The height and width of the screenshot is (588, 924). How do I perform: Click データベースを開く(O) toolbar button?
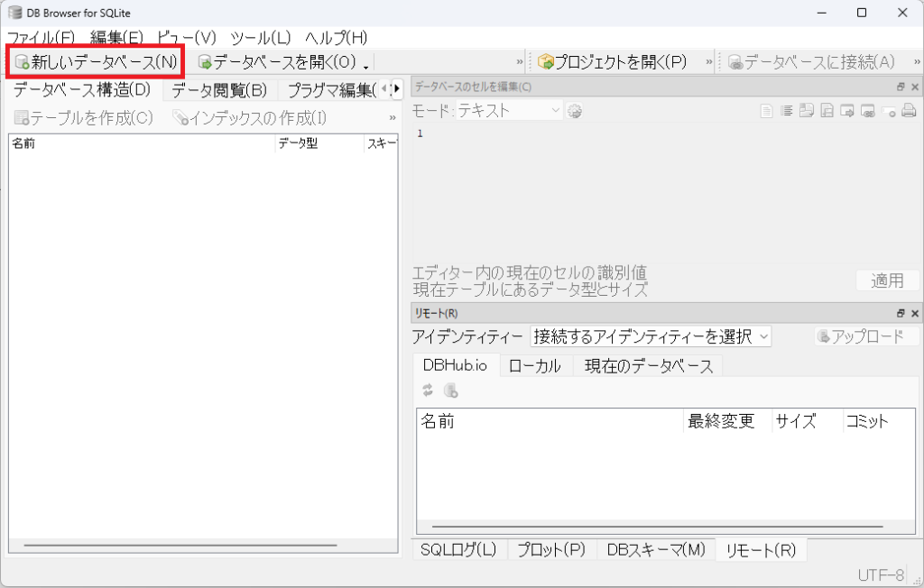(277, 62)
